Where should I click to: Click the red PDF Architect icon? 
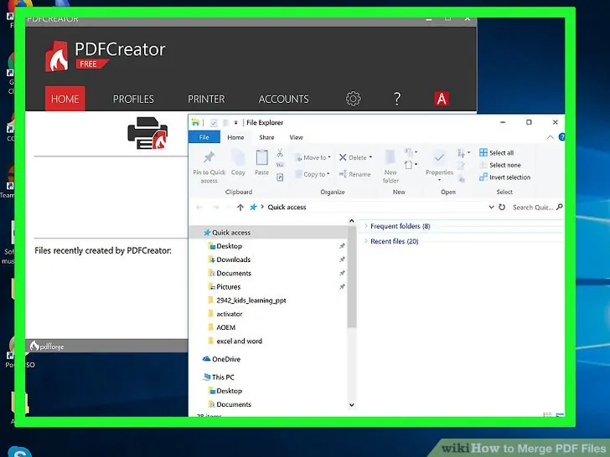coord(442,99)
